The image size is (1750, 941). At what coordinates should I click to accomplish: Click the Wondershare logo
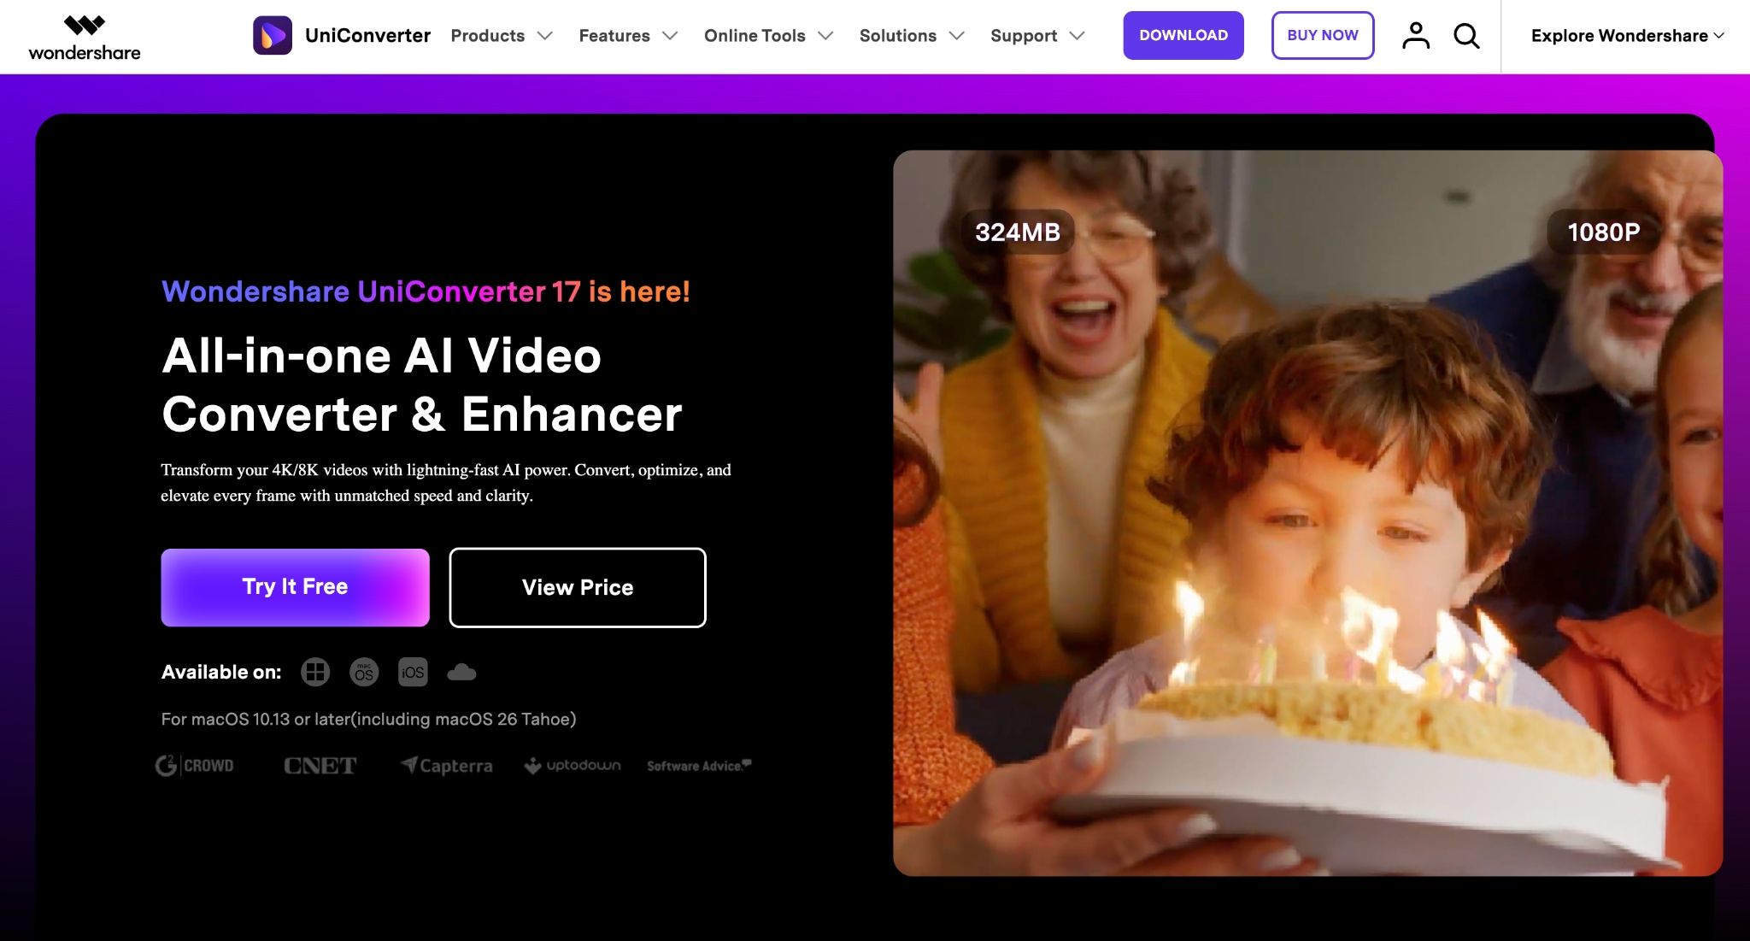point(85,38)
